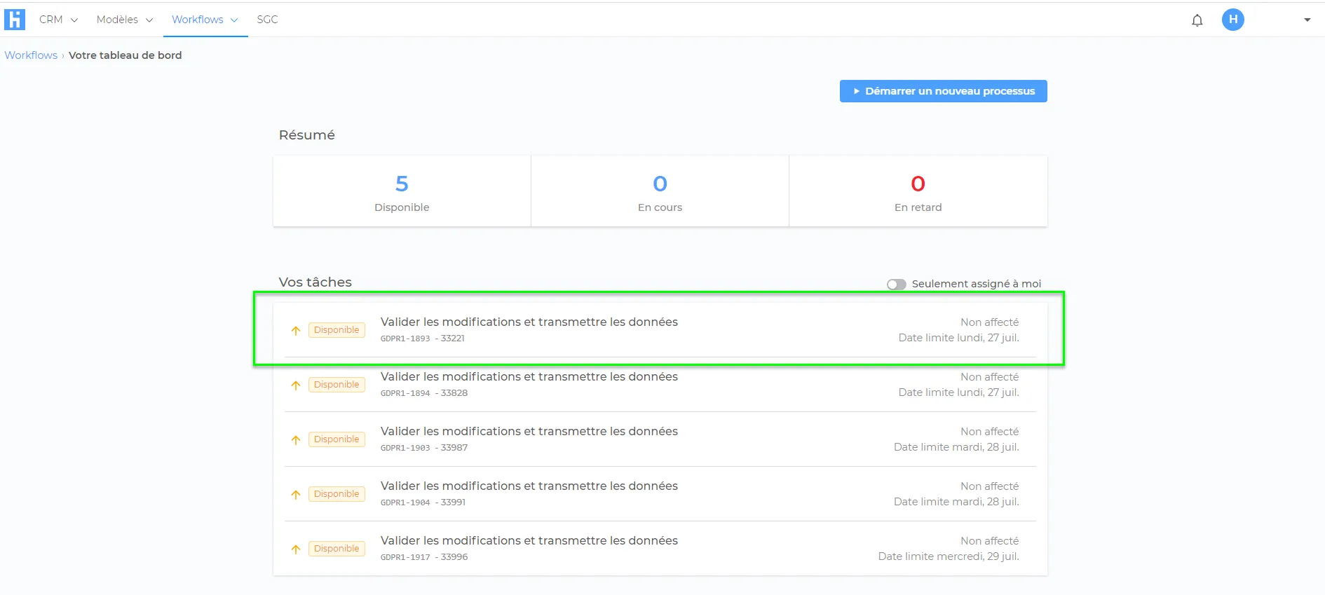
Task: Click 'GDPR1-1903 - 33987' reference text
Action: pyautogui.click(x=424, y=448)
